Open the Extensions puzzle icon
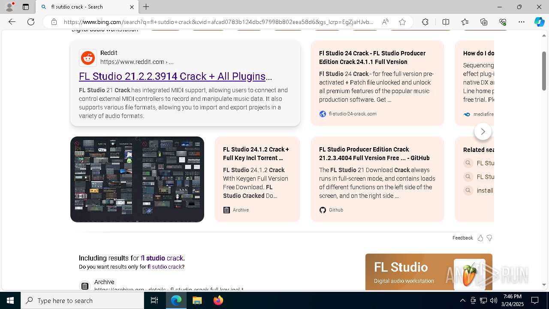The width and height of the screenshot is (549, 309). 425,22
